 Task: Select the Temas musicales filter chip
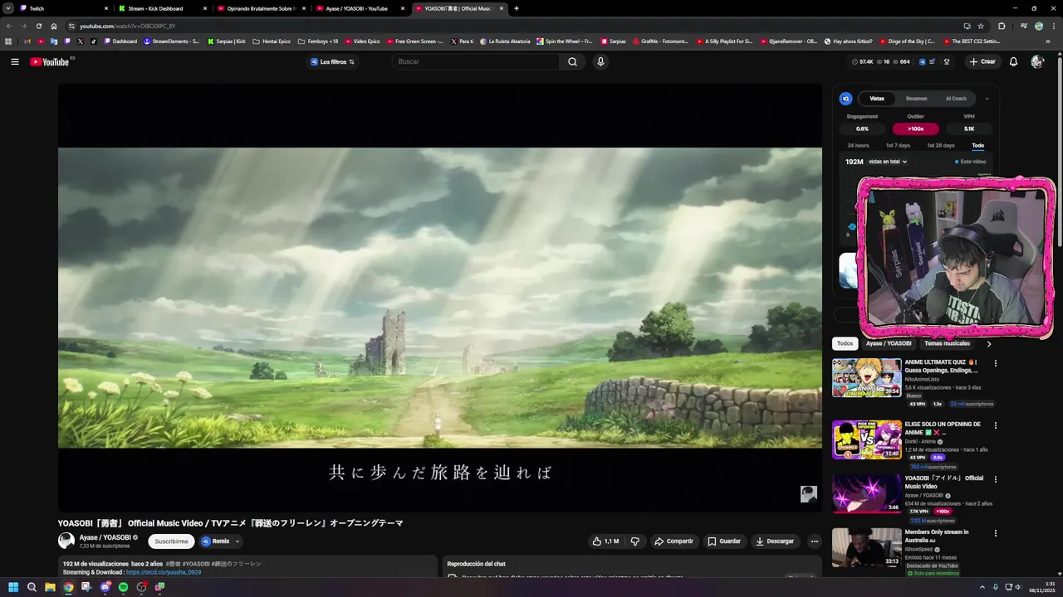coord(947,343)
